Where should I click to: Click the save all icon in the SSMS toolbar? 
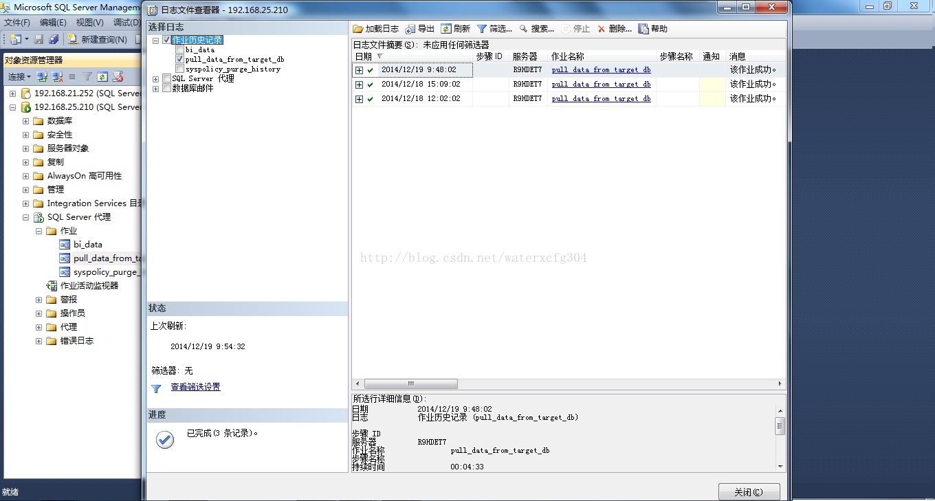[53, 39]
